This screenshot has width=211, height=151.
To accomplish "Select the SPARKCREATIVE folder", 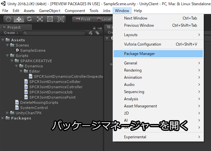I will [x=33, y=61].
